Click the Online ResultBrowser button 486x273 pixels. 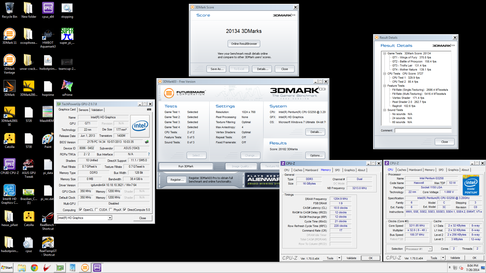pyautogui.click(x=244, y=44)
